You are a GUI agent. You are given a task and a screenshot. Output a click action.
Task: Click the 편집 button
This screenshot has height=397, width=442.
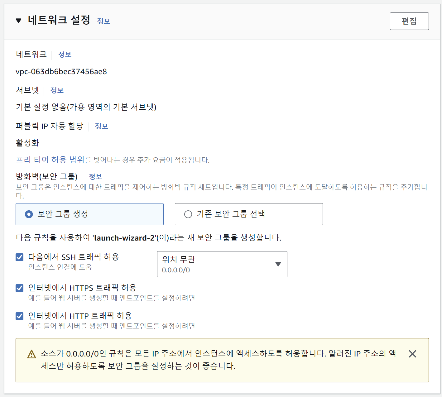409,21
